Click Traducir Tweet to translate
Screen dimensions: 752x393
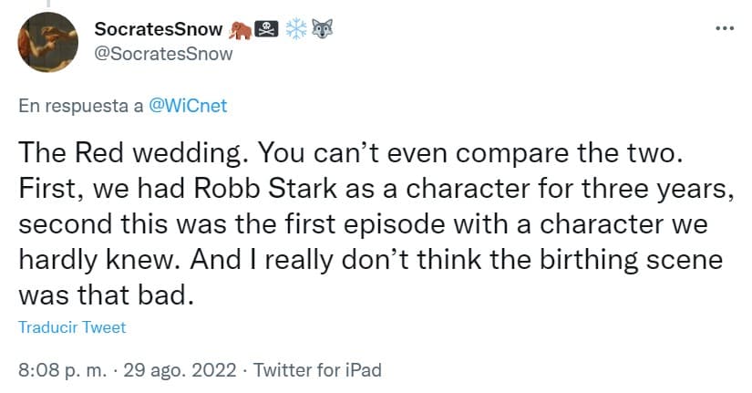(72, 327)
